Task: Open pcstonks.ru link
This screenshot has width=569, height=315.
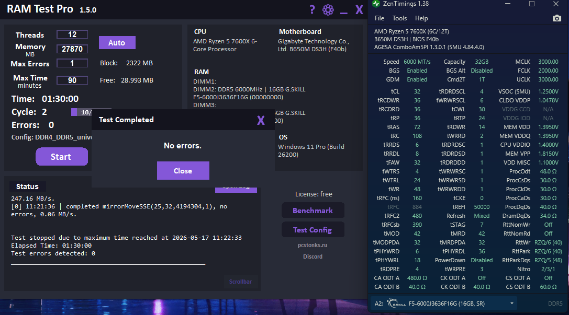Action: click(x=313, y=245)
